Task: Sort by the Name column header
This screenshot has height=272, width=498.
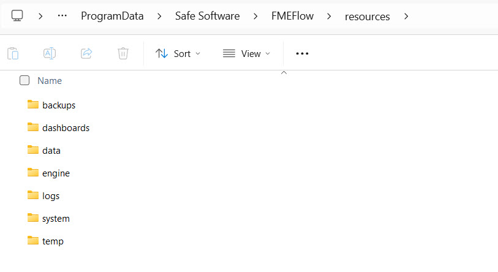Action: (50, 80)
